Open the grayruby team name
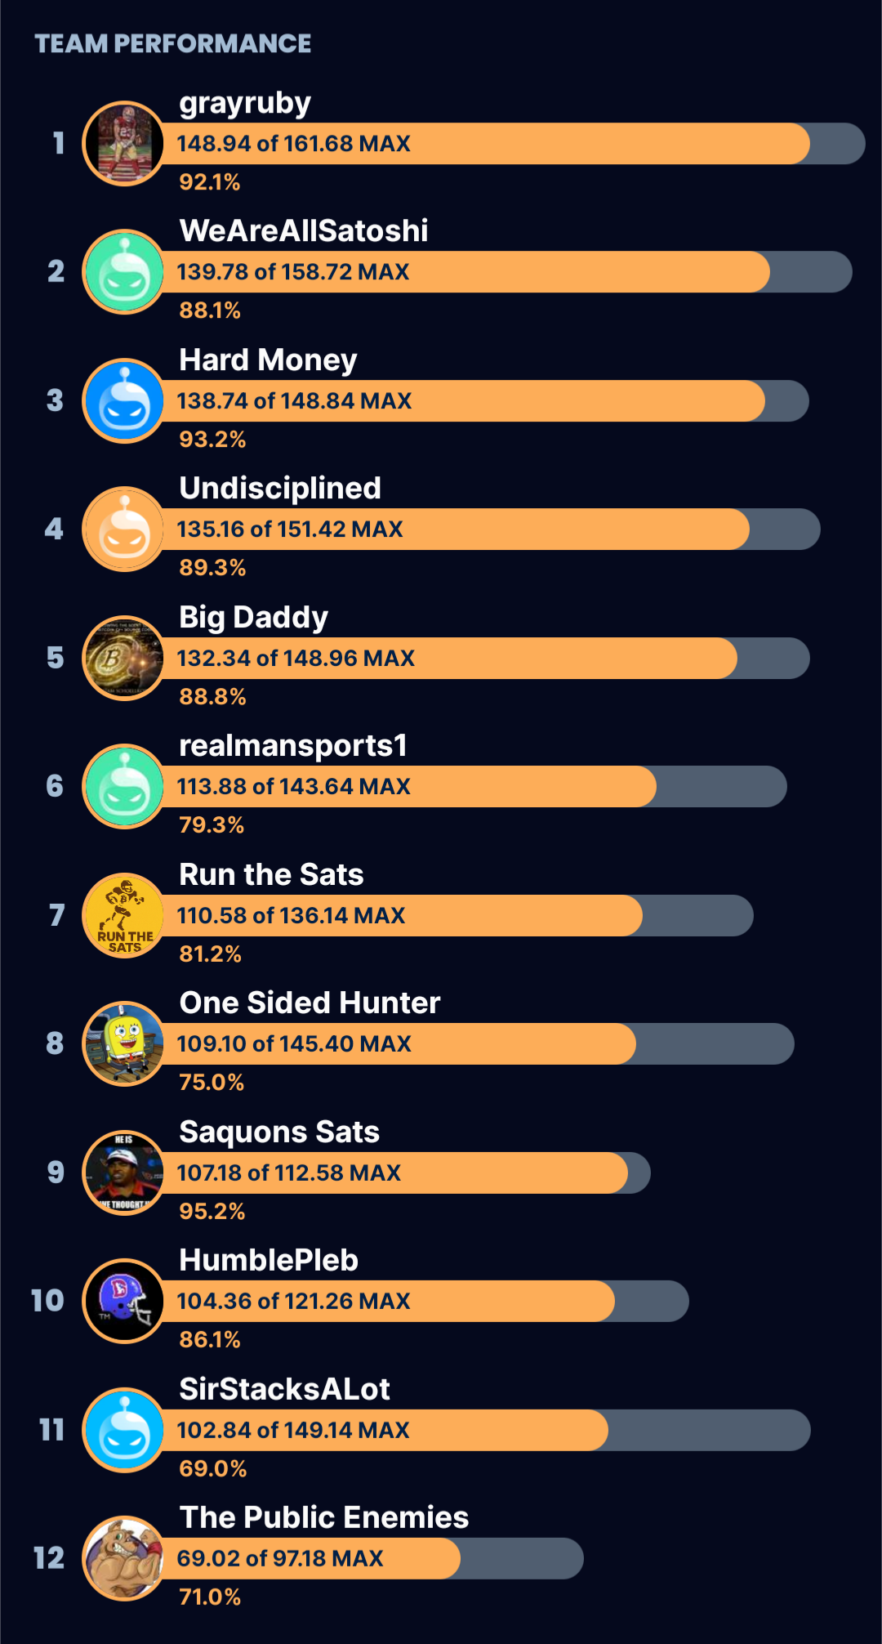882x1644 pixels. [245, 104]
